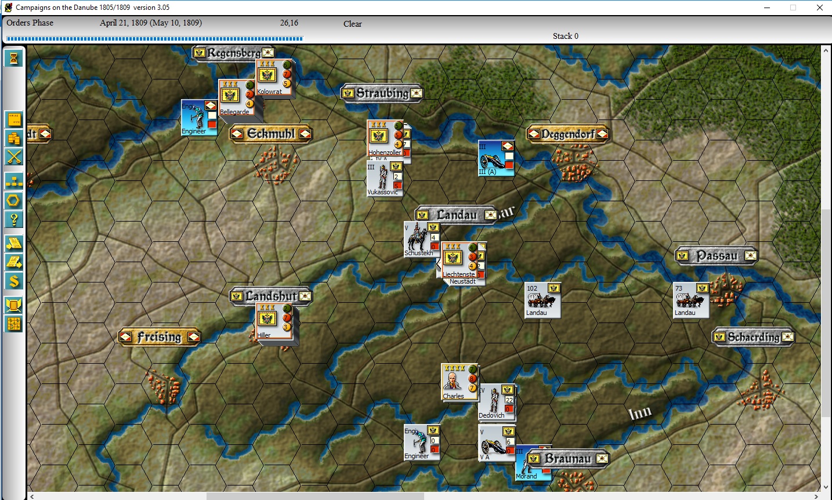Select the Hiller corps counter
Screen dimensions: 832x500
tap(274, 321)
